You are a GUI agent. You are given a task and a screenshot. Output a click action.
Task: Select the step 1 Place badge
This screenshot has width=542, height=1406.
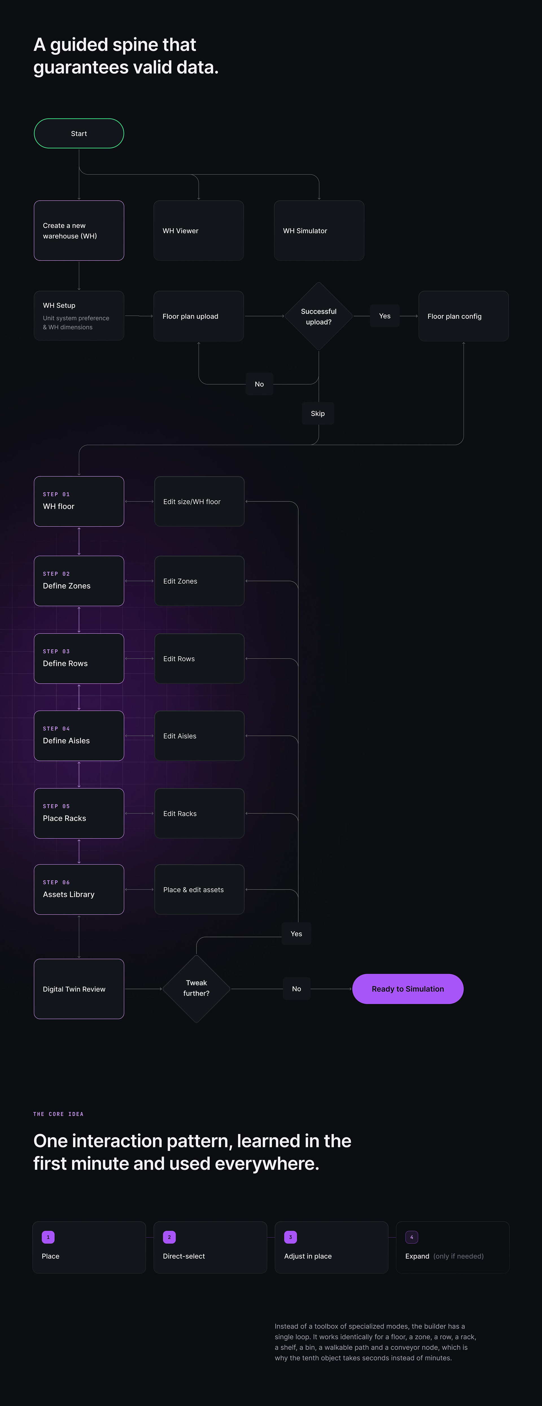48,1237
